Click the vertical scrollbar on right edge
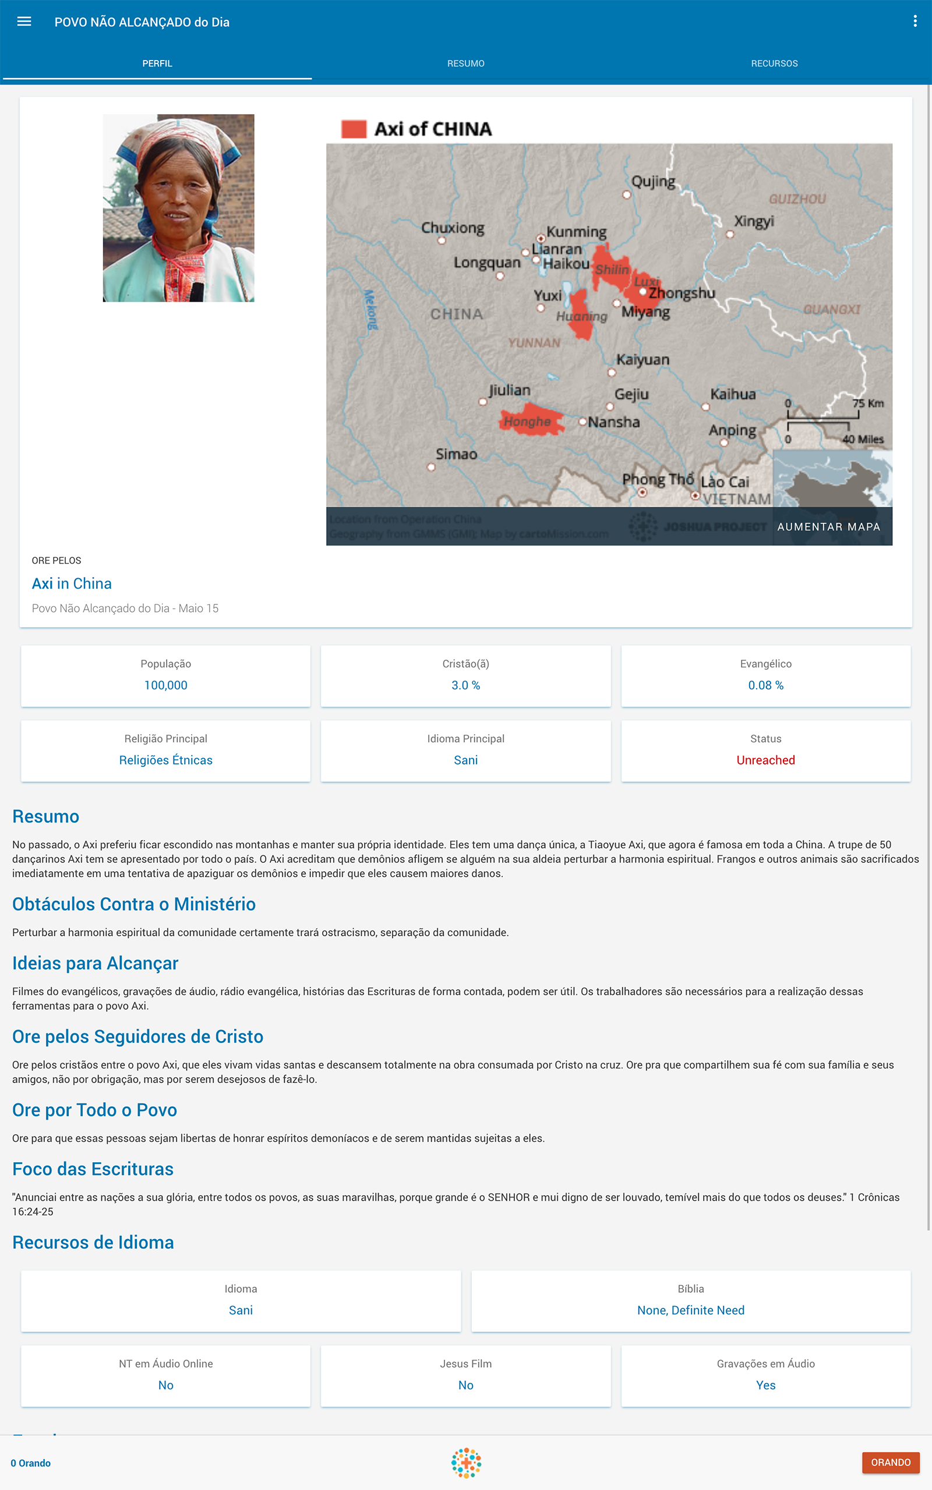Viewport: 932px width, 1490px height. (x=929, y=657)
